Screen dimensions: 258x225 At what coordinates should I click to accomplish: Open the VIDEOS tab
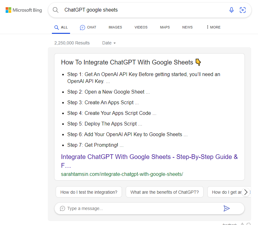pos(141,27)
